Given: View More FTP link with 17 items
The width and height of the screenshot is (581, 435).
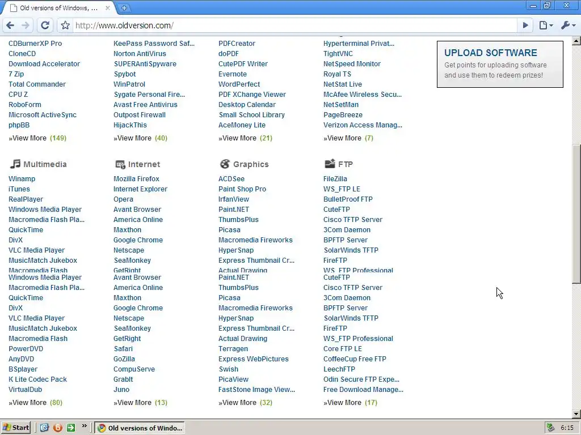Looking at the screenshot, I should [350, 403].
